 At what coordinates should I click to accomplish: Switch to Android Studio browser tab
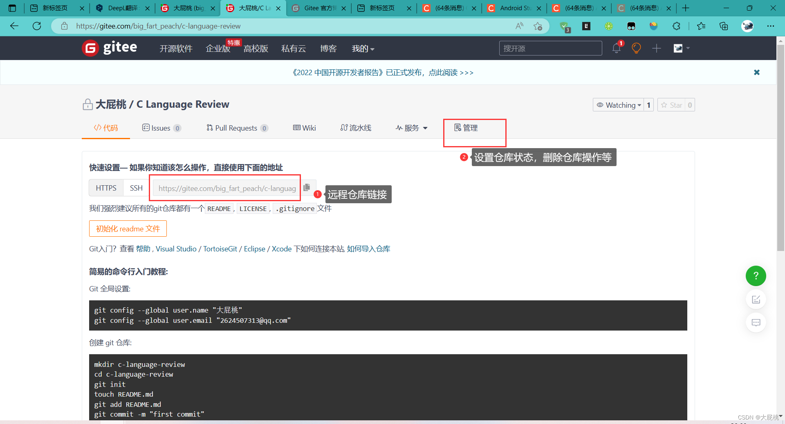coord(514,8)
